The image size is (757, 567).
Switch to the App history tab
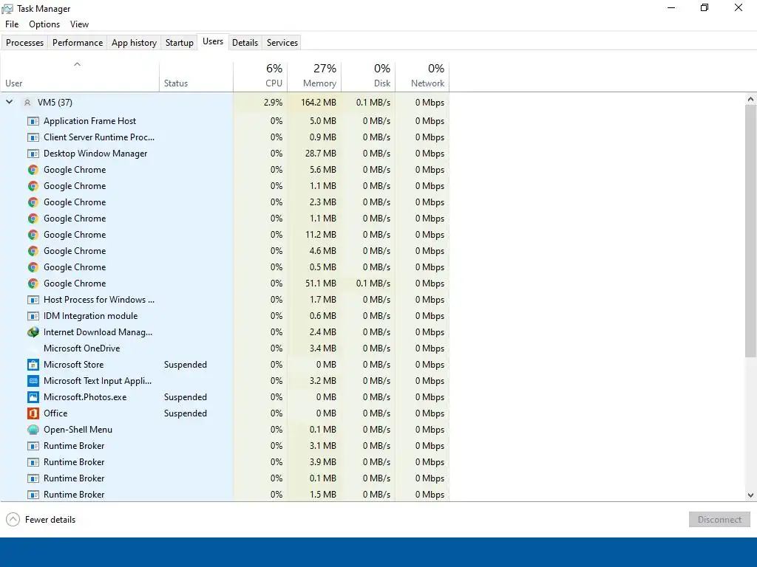[135, 42]
